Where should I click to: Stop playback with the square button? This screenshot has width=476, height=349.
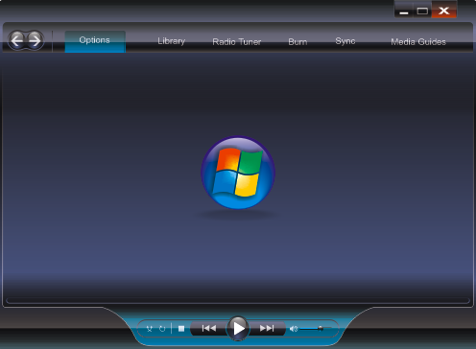tap(181, 329)
